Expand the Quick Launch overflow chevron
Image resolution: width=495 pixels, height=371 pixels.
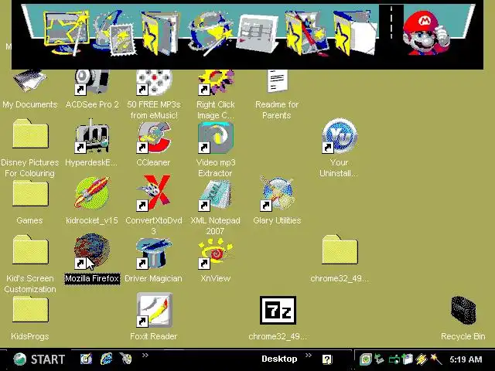pos(145,356)
